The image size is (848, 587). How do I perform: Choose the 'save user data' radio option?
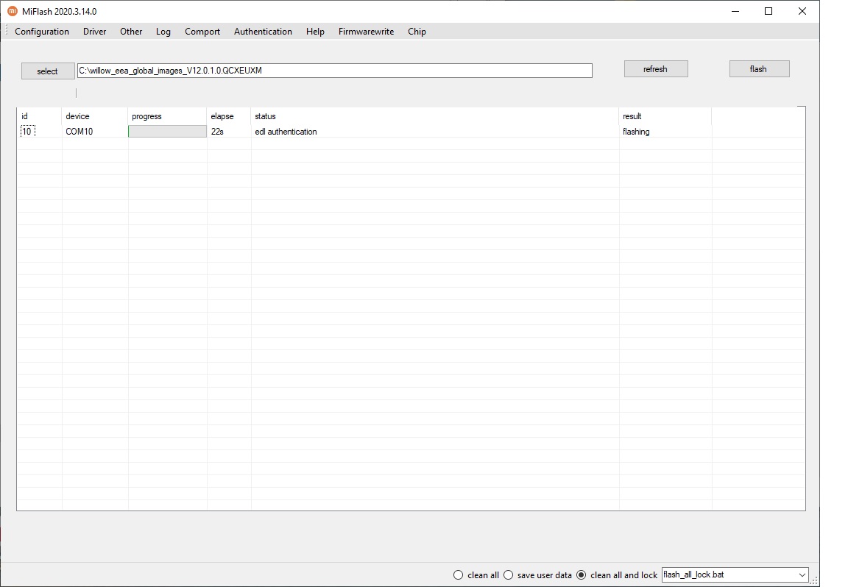(x=508, y=575)
